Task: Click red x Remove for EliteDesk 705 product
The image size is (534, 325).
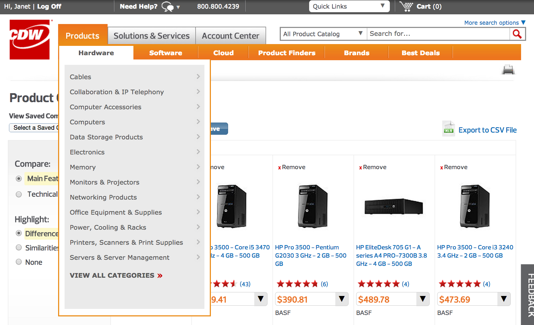Action: click(373, 167)
